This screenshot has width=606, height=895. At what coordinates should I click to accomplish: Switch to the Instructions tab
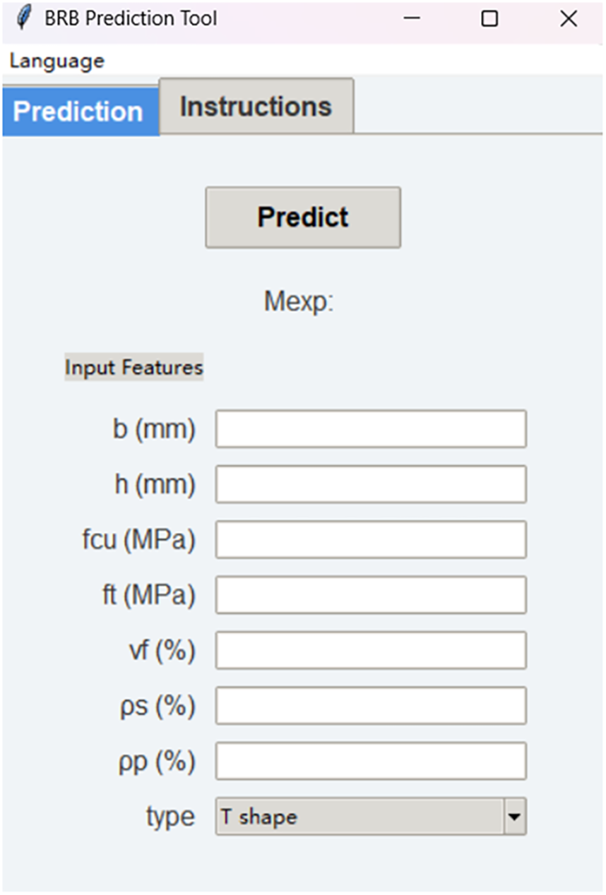[x=256, y=107]
